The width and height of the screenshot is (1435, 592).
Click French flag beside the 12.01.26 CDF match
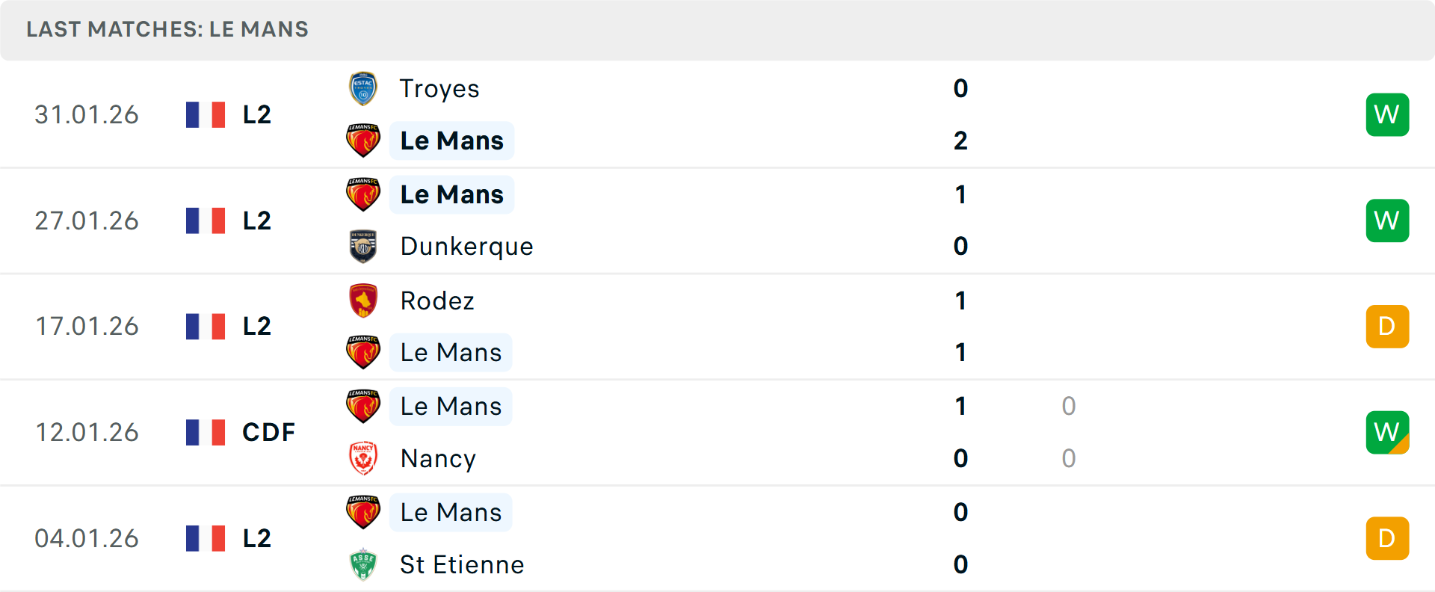206,432
